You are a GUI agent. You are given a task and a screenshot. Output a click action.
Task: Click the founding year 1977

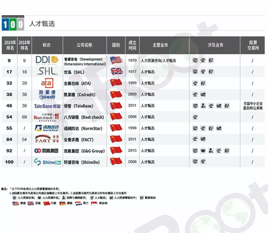[x=132, y=72]
